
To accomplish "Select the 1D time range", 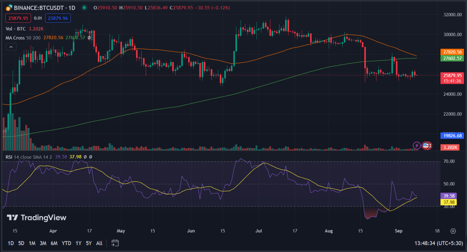I will (11, 243).
